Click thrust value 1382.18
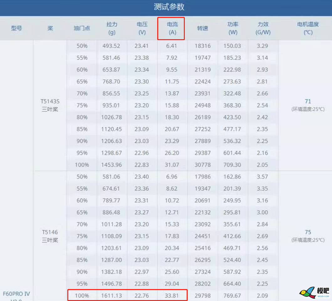Viewport: 332px width, 301px height. 112,272
